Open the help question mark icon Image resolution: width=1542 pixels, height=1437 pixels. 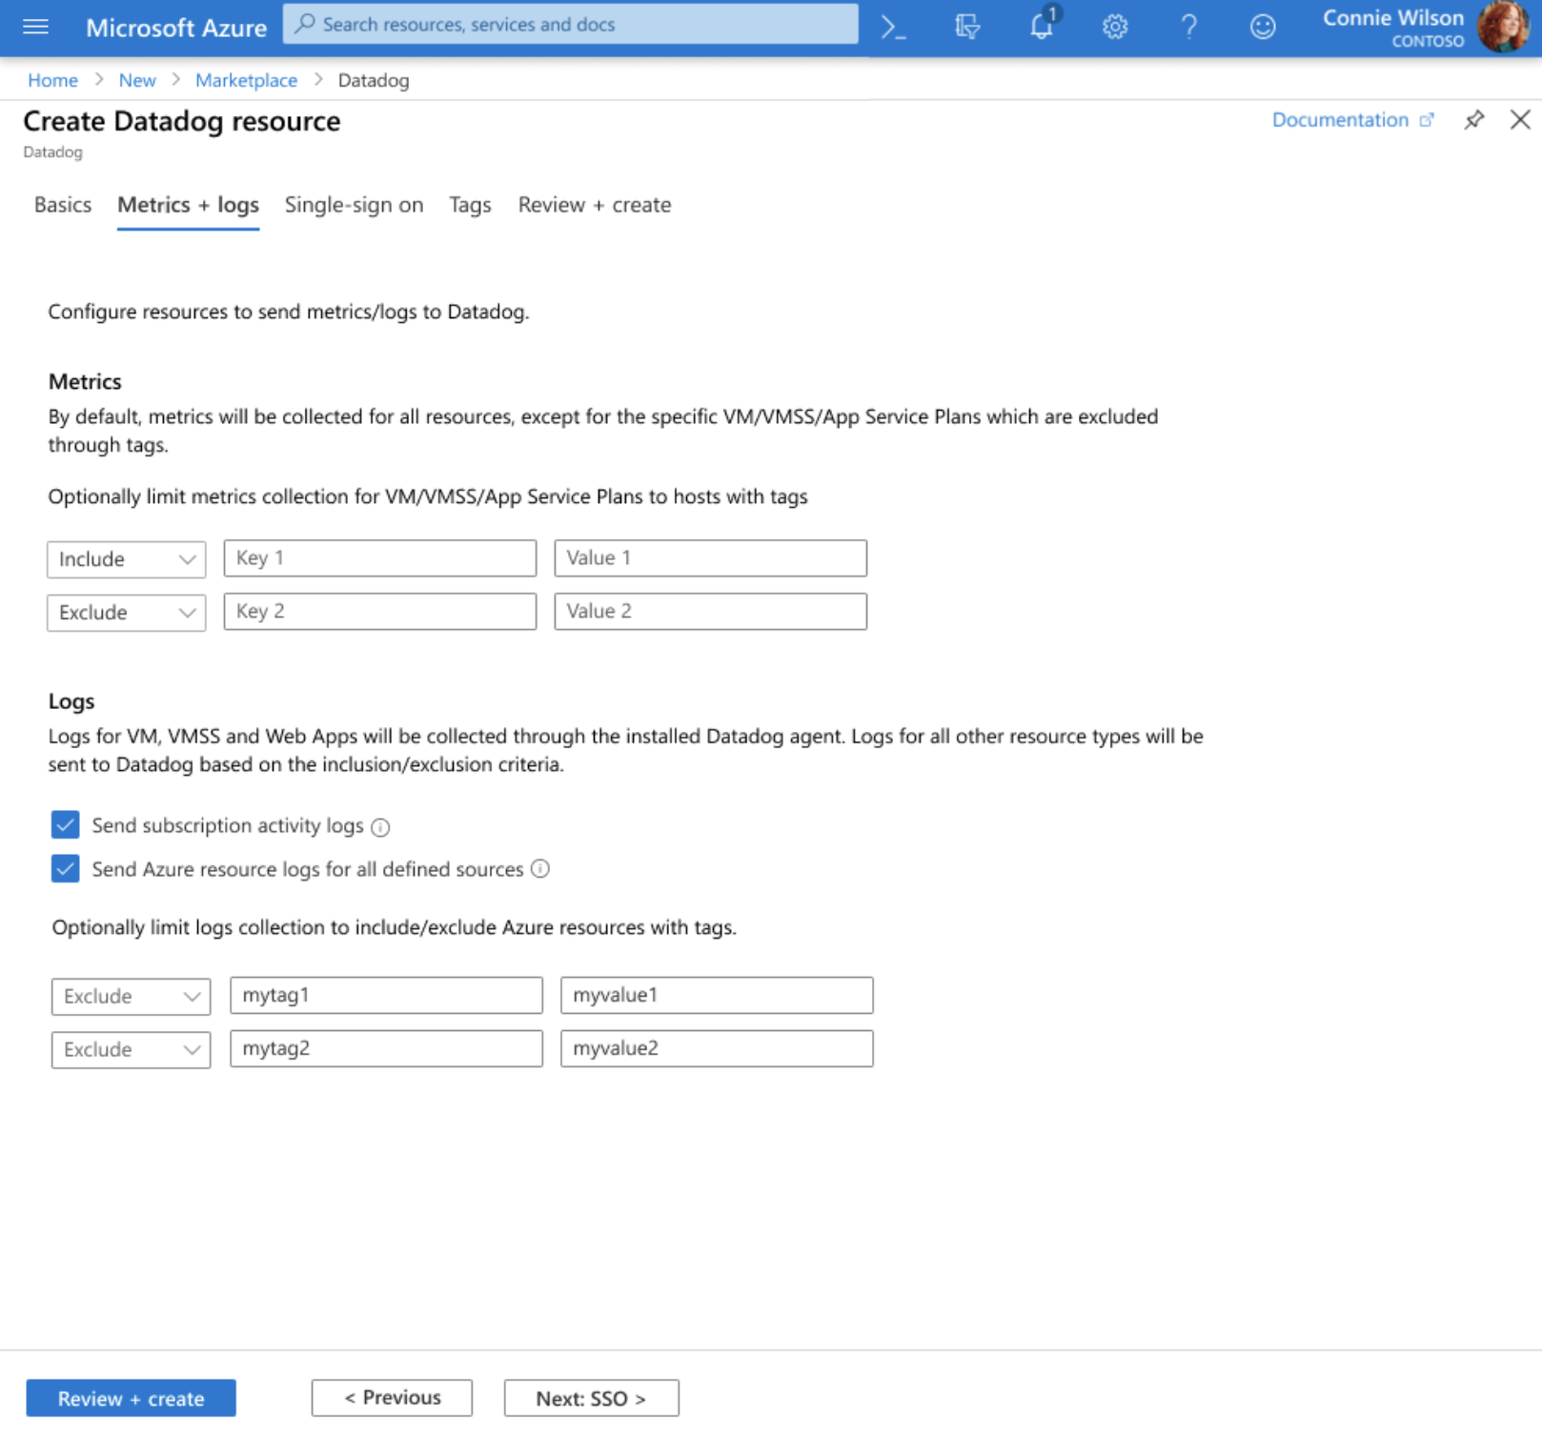1188,27
